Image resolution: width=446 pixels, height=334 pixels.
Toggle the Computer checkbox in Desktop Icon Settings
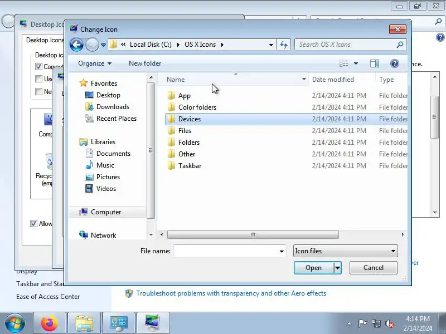(38, 66)
